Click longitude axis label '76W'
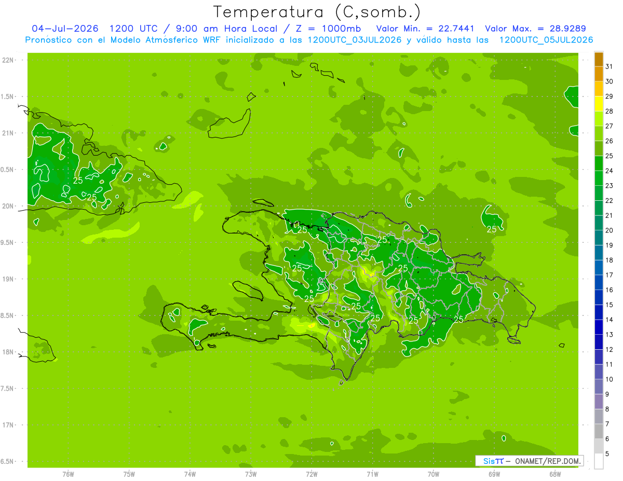 coord(68,474)
